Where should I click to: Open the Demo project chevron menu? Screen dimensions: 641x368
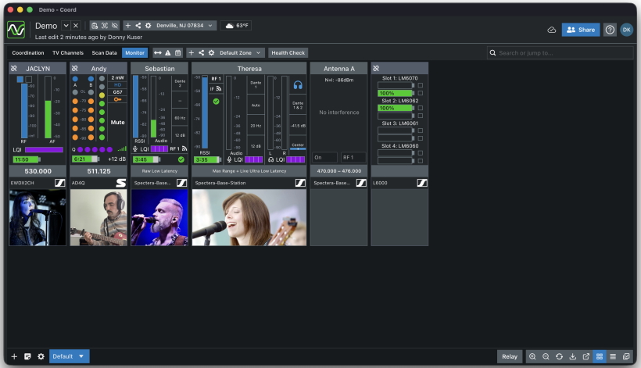click(66, 25)
